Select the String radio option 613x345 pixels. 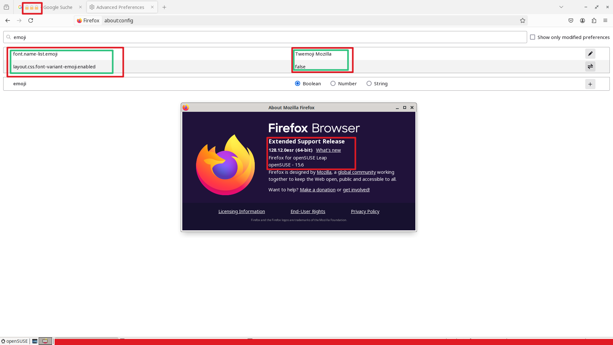(x=369, y=83)
